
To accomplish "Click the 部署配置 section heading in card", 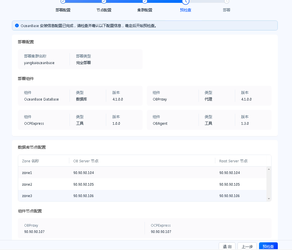I will point(26,42).
